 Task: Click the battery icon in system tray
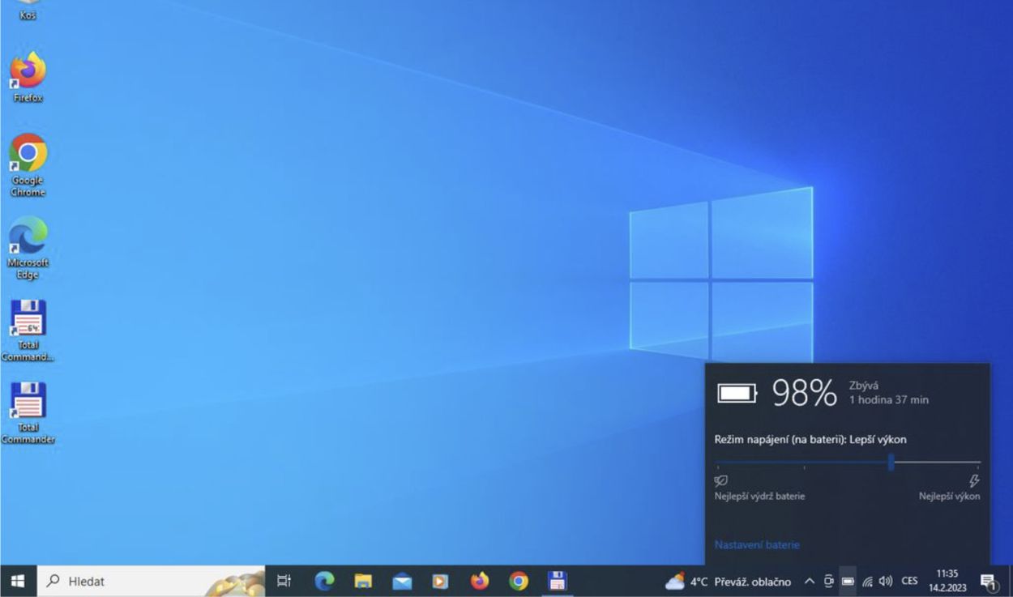[x=848, y=581]
